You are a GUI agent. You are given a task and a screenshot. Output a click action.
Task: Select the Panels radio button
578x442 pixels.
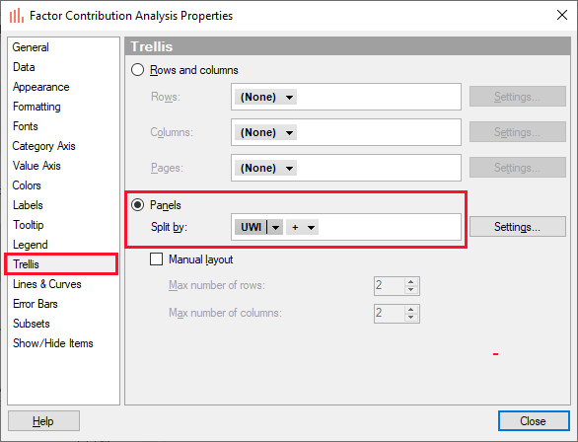[x=137, y=204]
